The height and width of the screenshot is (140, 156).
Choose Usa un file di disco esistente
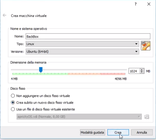(13, 109)
